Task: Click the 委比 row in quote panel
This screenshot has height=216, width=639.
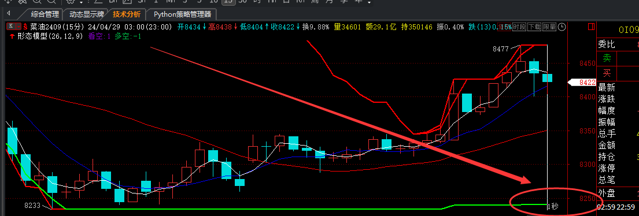Action: tap(618, 44)
